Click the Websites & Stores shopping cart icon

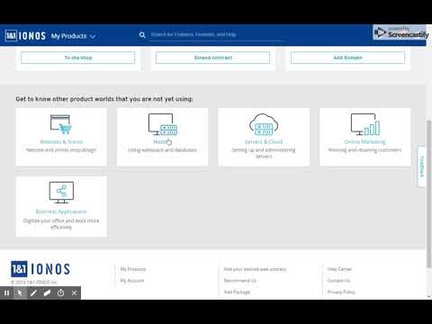click(x=61, y=124)
